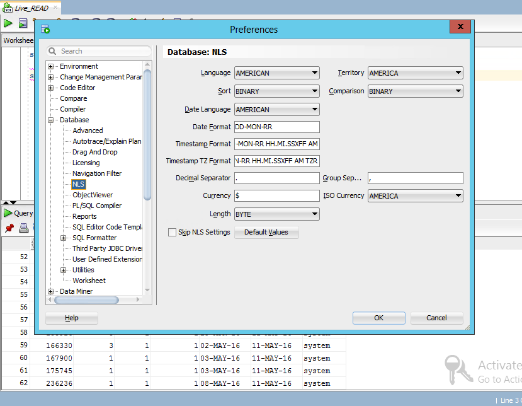
Task: Click the Decimal Separator field
Action: coord(277,178)
